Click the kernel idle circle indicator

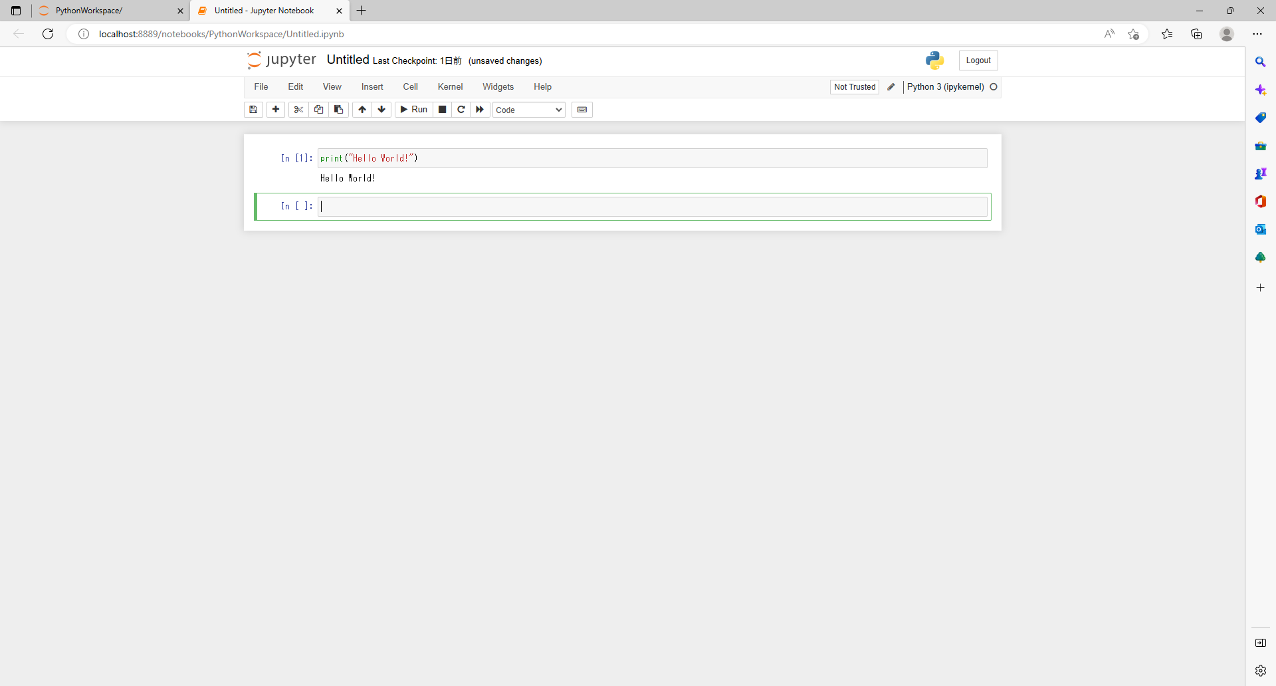click(994, 87)
